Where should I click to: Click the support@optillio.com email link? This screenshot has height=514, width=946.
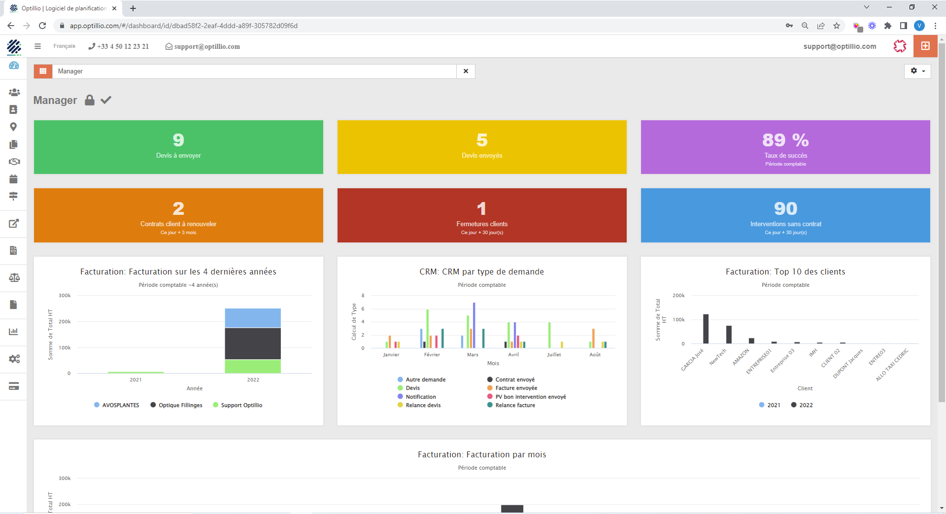pos(203,46)
